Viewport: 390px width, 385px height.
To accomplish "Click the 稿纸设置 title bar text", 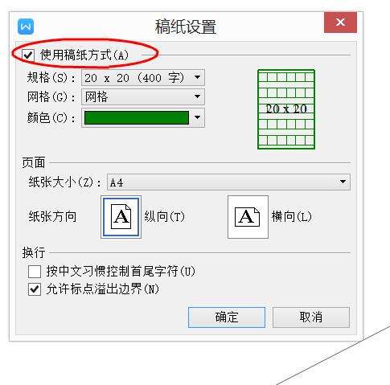I will pos(186,27).
